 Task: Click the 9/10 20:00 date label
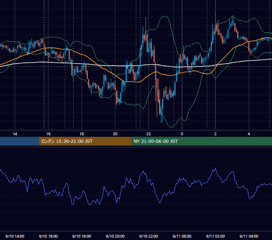coord(115,236)
